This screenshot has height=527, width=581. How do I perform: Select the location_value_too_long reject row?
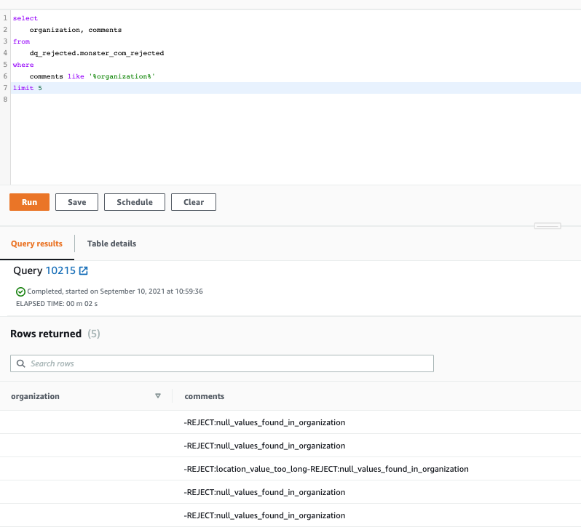(290, 469)
